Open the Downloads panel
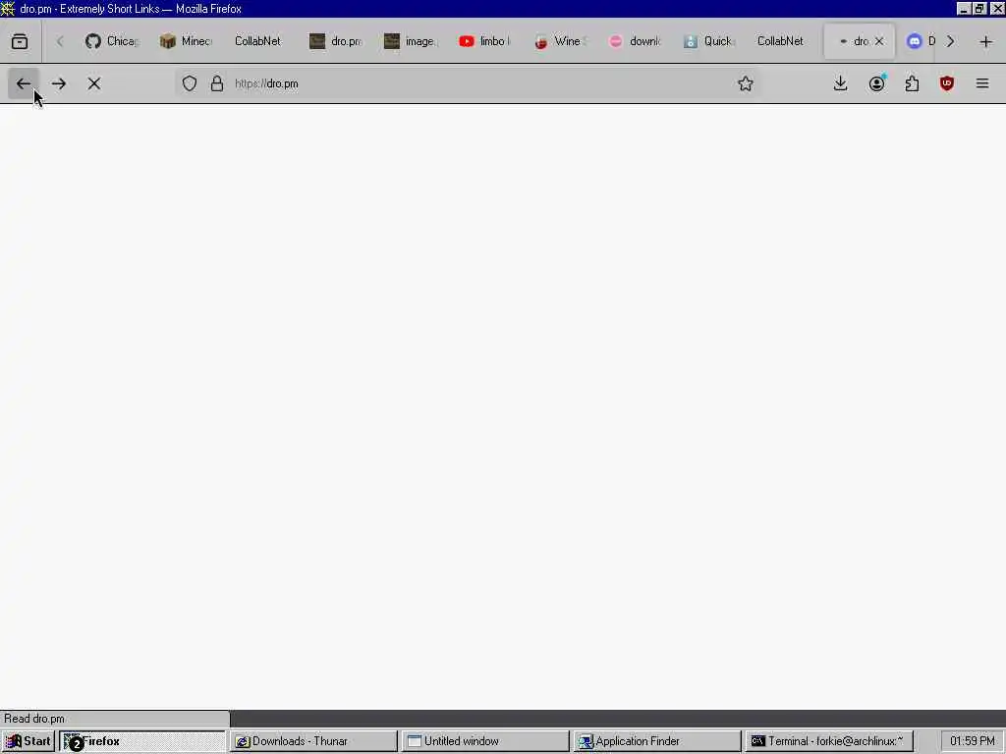 coord(840,83)
